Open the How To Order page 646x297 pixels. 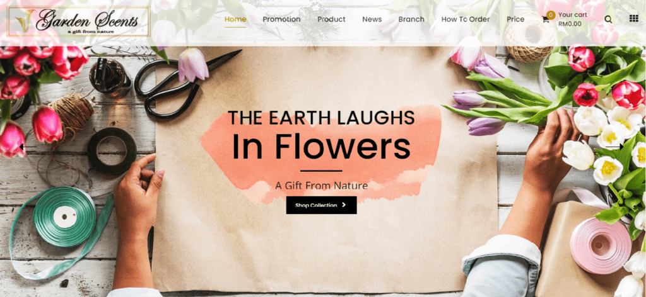click(466, 20)
